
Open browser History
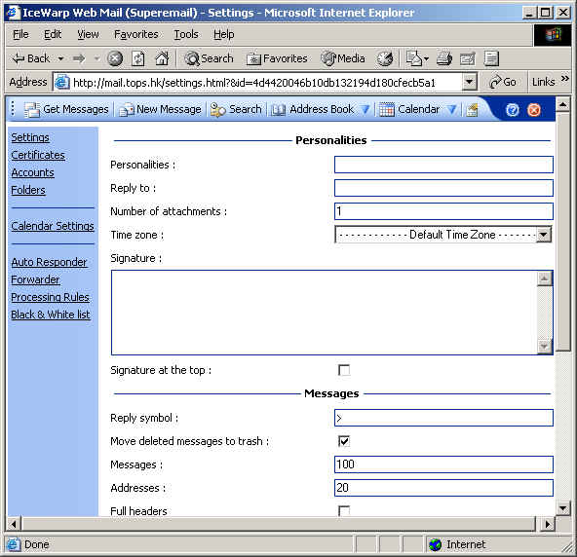pyautogui.click(x=385, y=58)
